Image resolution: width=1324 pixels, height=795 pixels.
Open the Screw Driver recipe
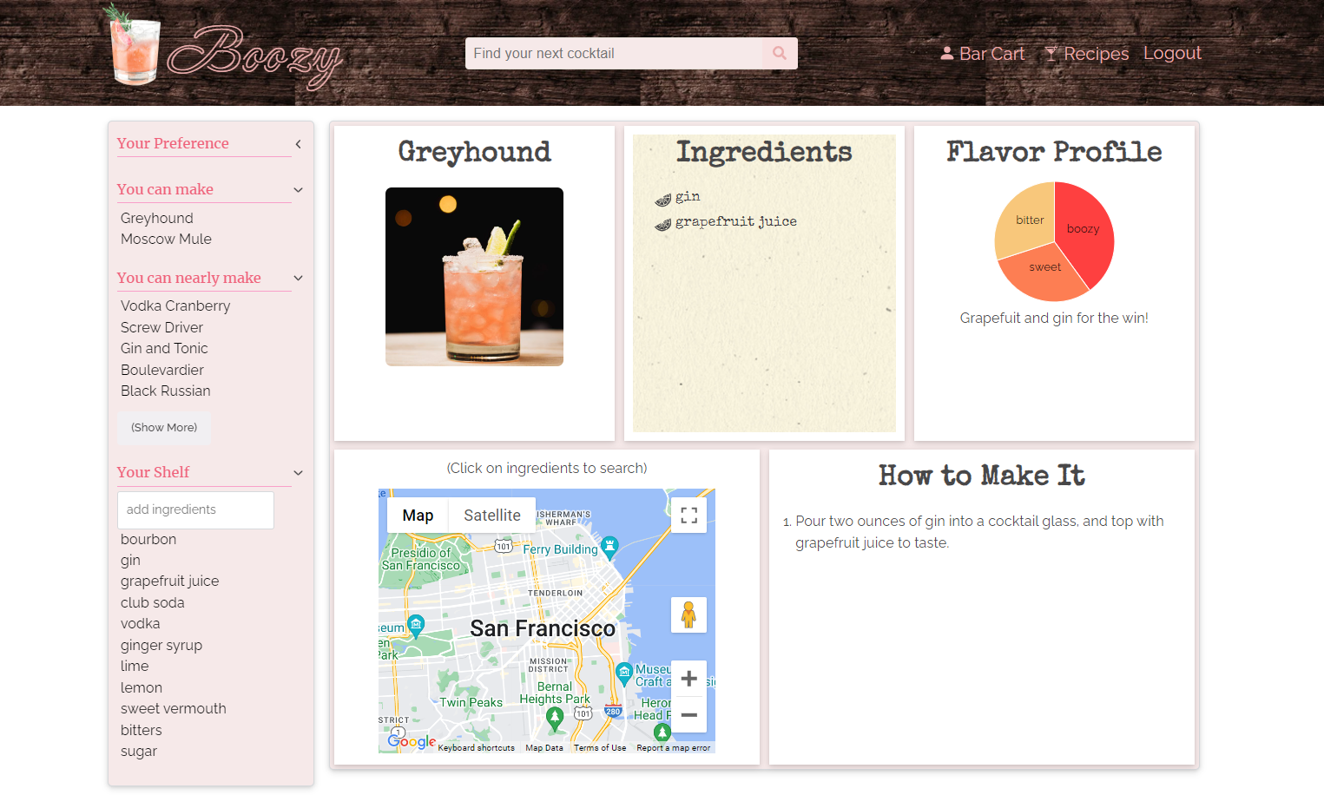click(161, 327)
